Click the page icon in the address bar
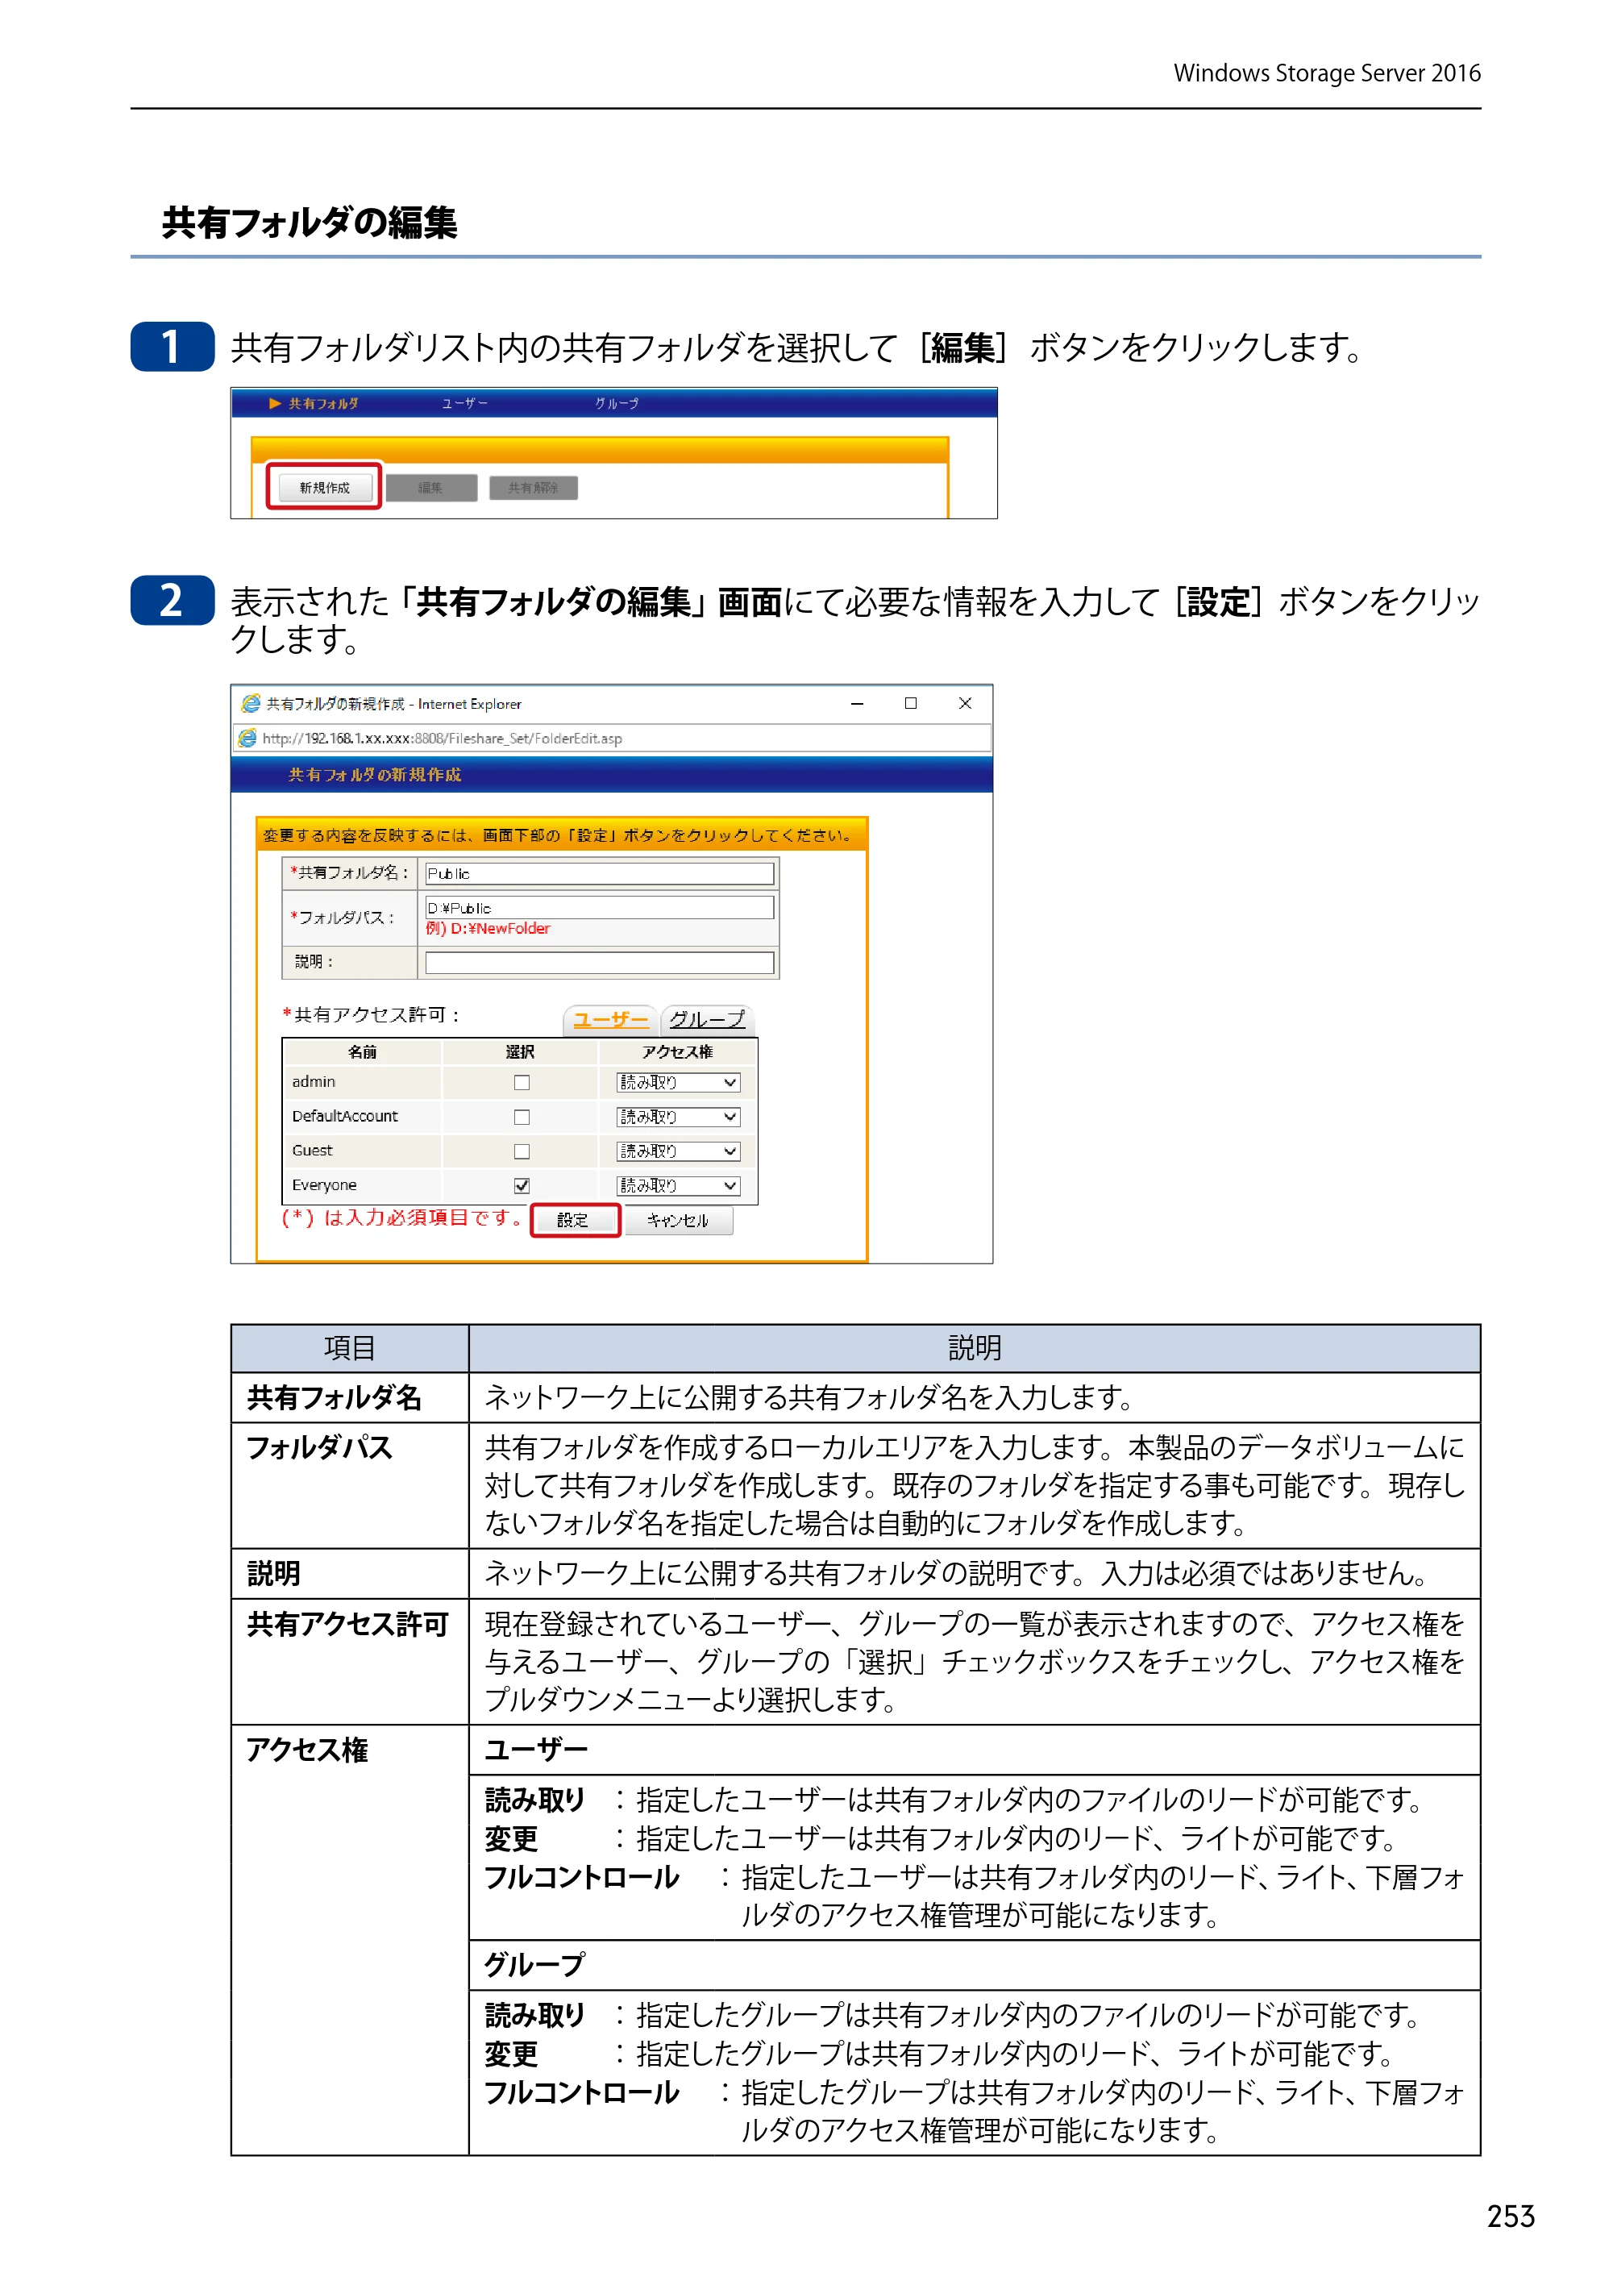1613x2281 pixels. [x=247, y=738]
